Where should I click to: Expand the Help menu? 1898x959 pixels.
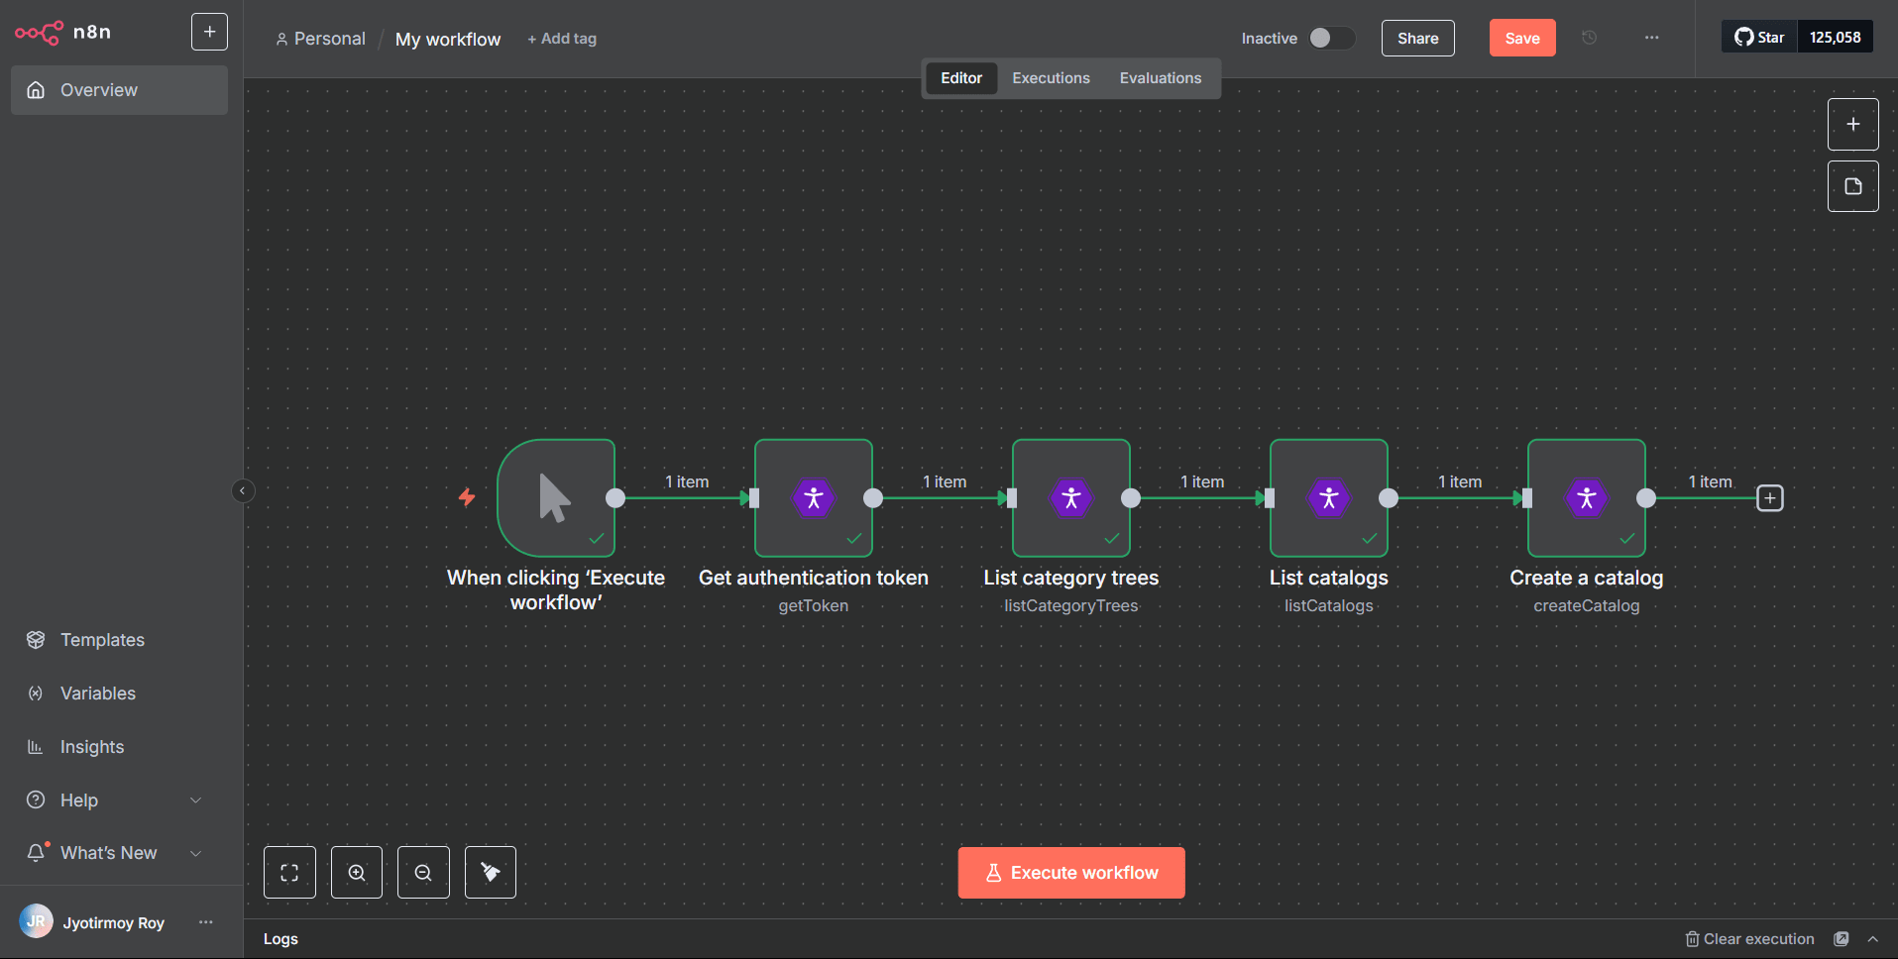78,799
